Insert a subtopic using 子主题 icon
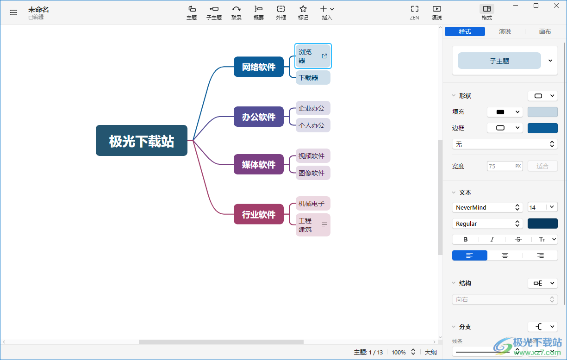This screenshot has height=360, width=567. point(214,12)
